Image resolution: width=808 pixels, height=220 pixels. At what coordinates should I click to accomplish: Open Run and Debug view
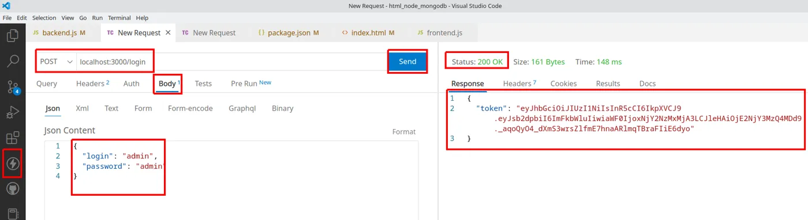(13, 112)
